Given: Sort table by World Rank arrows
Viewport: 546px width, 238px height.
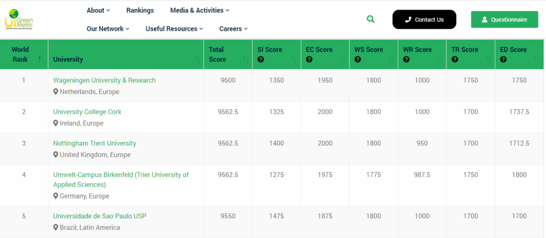Looking at the screenshot, I should tap(41, 60).
